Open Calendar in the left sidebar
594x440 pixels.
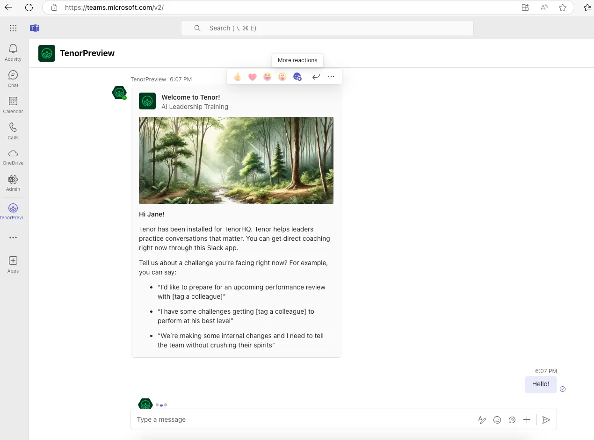click(x=13, y=105)
